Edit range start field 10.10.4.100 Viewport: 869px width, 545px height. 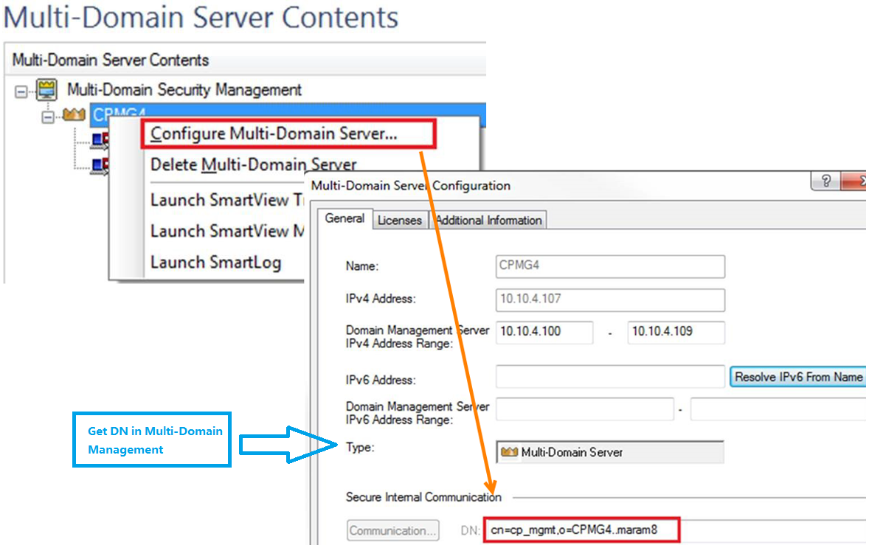click(x=544, y=333)
